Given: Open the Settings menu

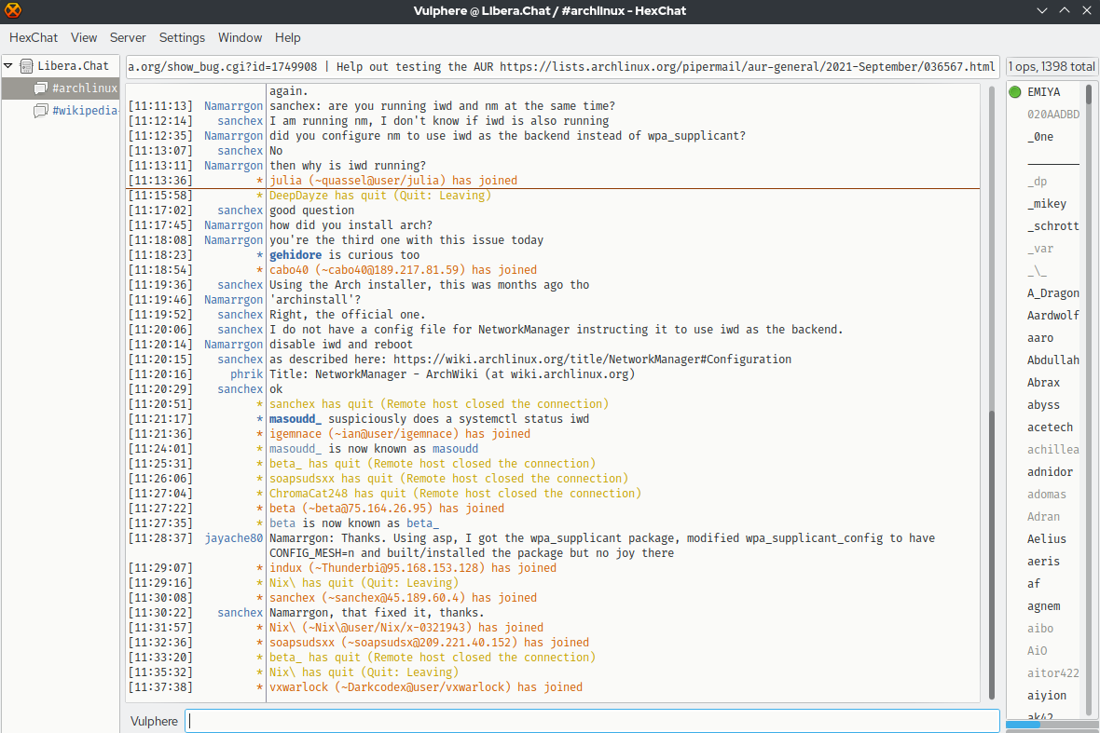Looking at the screenshot, I should [182, 38].
